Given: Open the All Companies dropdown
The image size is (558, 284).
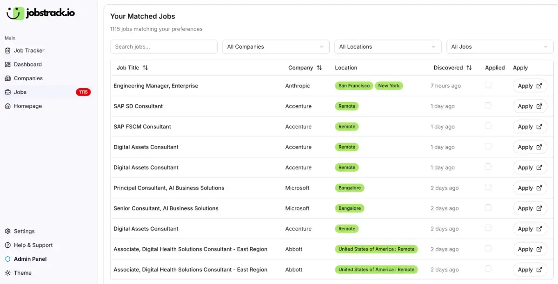Looking at the screenshot, I should point(275,47).
